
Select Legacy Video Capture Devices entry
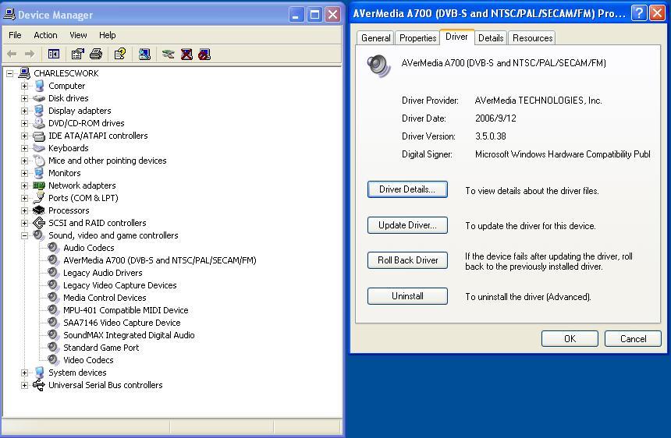point(120,285)
